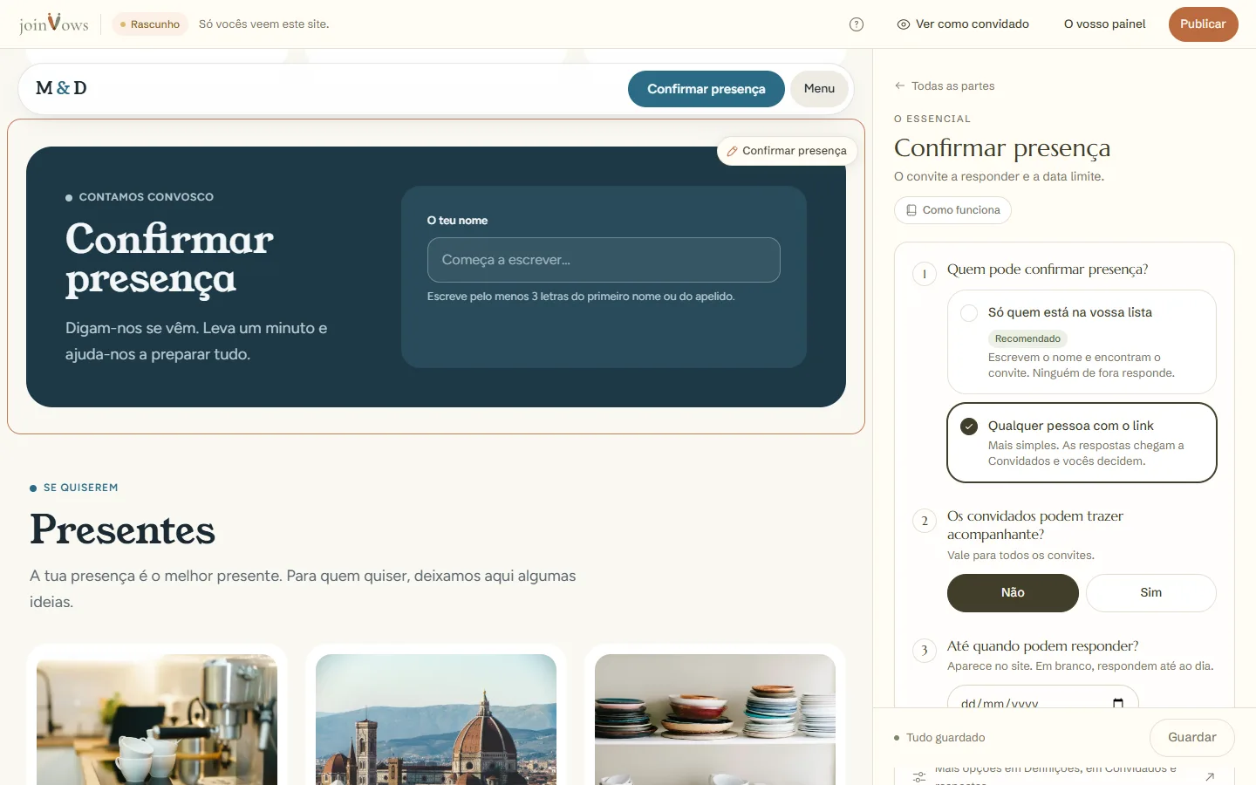Screen dimensions: 1256x785
Task: Click the 'SE QUISEREM' section label
Action: (x=81, y=488)
